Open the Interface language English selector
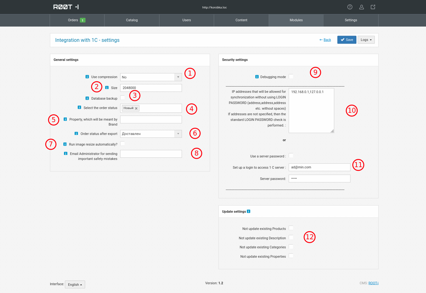The height and width of the screenshot is (293, 426). (75, 285)
